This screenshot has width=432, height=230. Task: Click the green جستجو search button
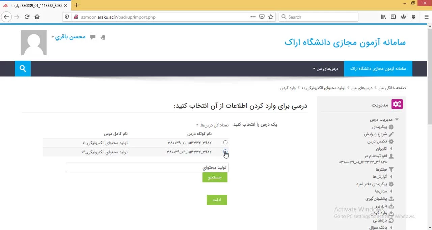pyautogui.click(x=215, y=177)
